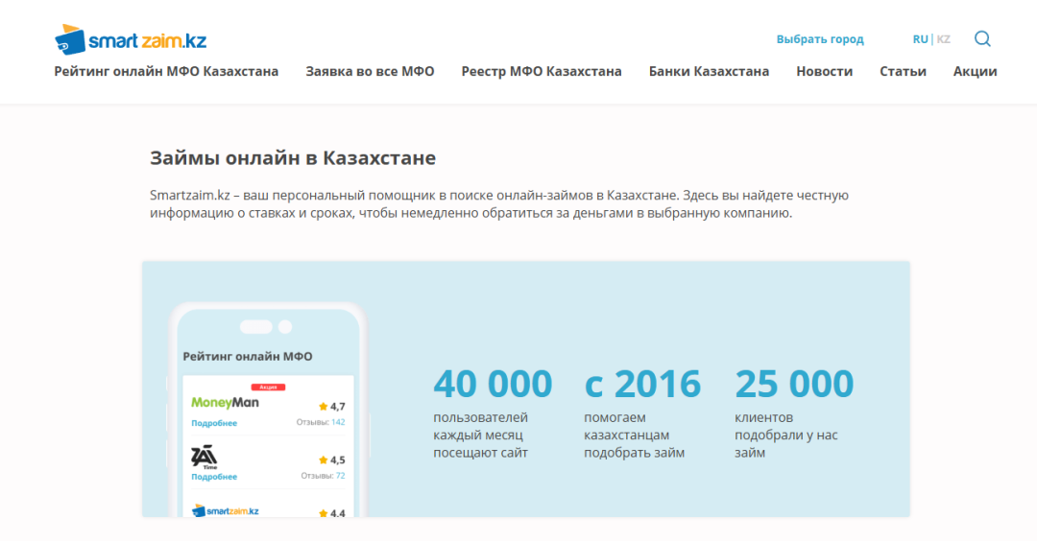1037x541 pixels.
Task: Click the star icon next to 4,7
Action: [x=324, y=407]
